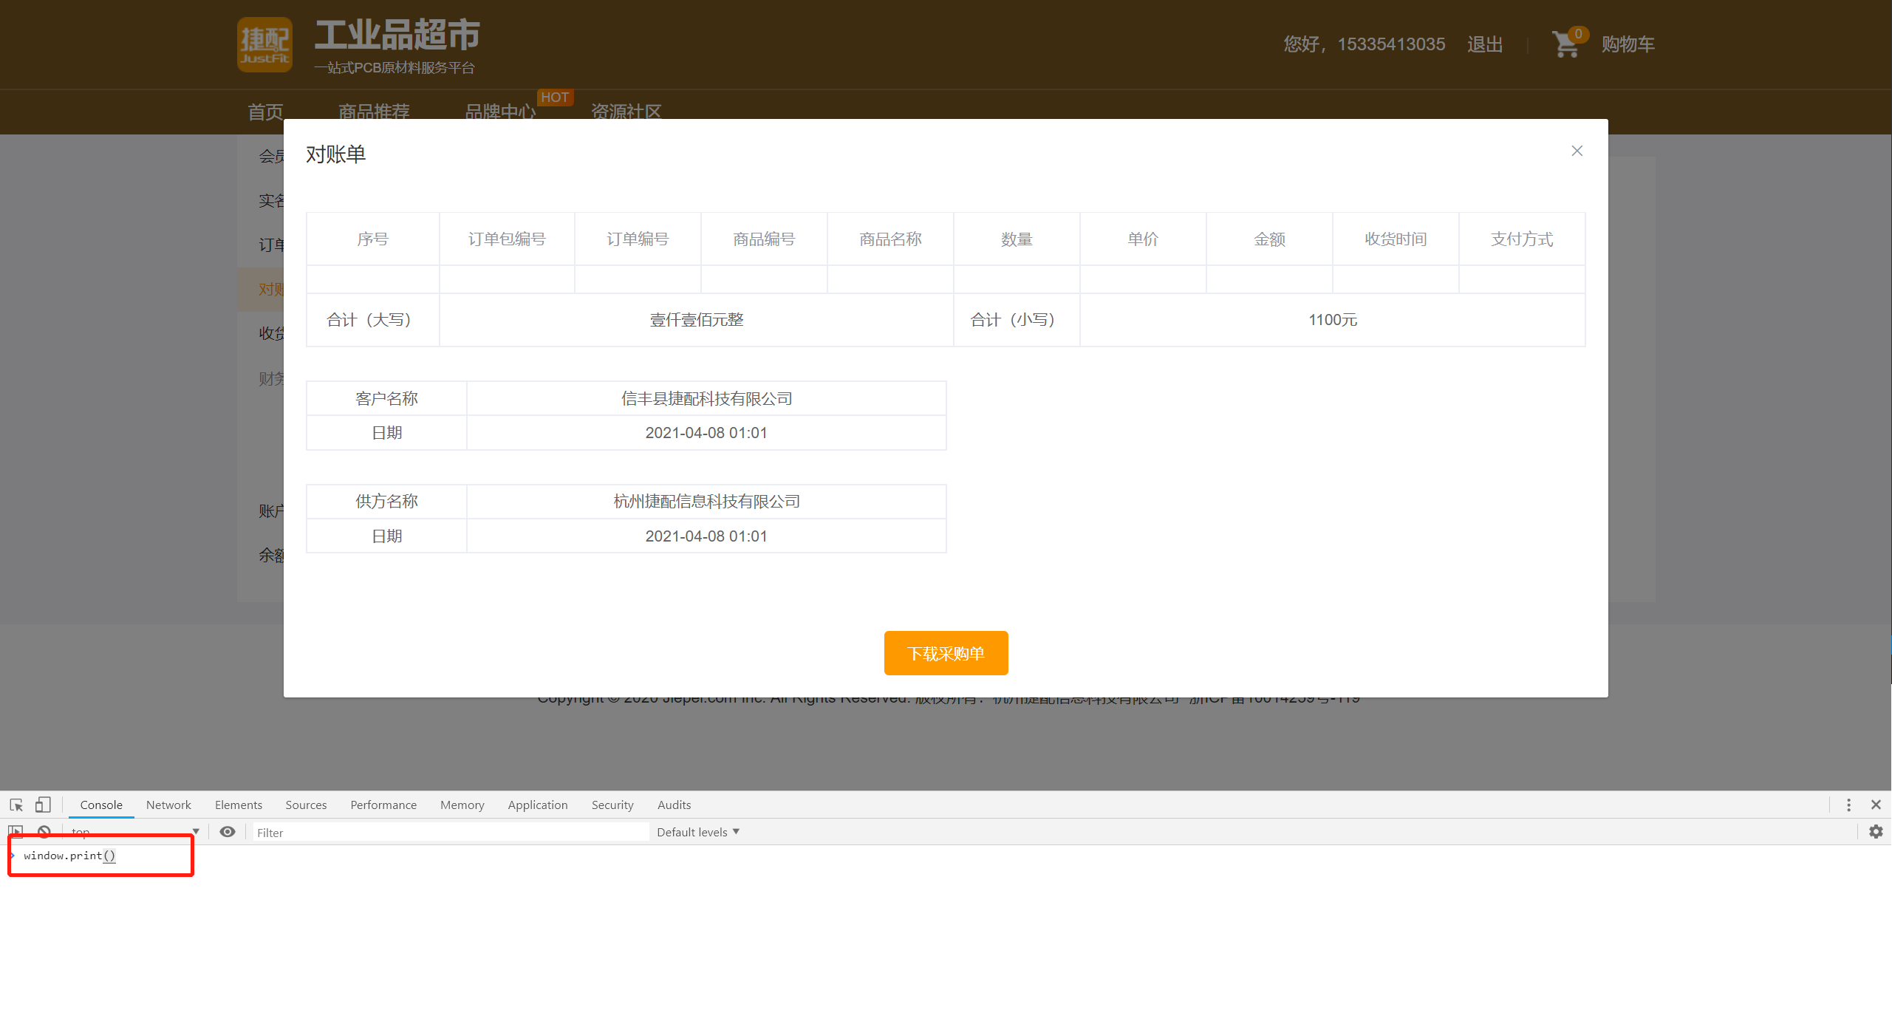Viewport: 1892px width, 1024px height.
Task: Open the 品牌中心 HOT menu item
Action: coord(498,111)
